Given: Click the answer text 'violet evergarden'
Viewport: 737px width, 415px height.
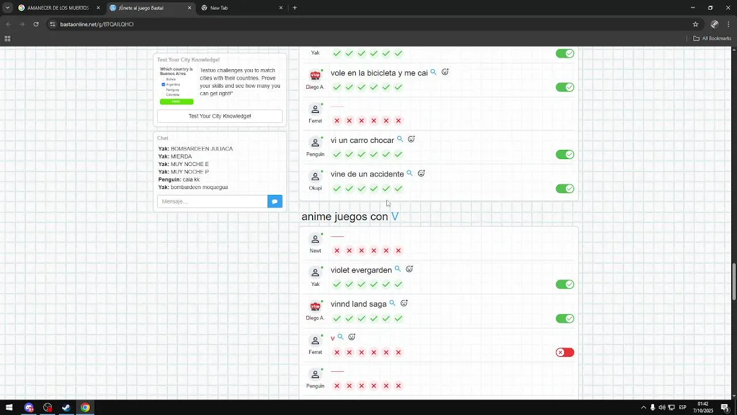Looking at the screenshot, I should [361, 270].
